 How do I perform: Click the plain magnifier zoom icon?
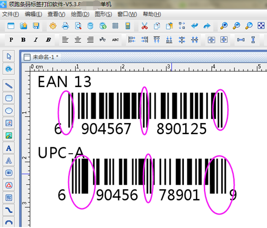coord(249,26)
